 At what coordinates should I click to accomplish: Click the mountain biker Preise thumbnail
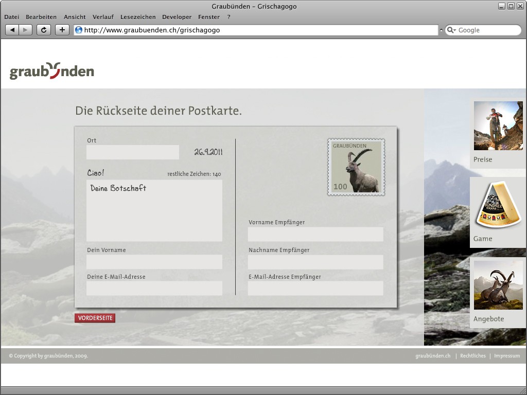(498, 125)
